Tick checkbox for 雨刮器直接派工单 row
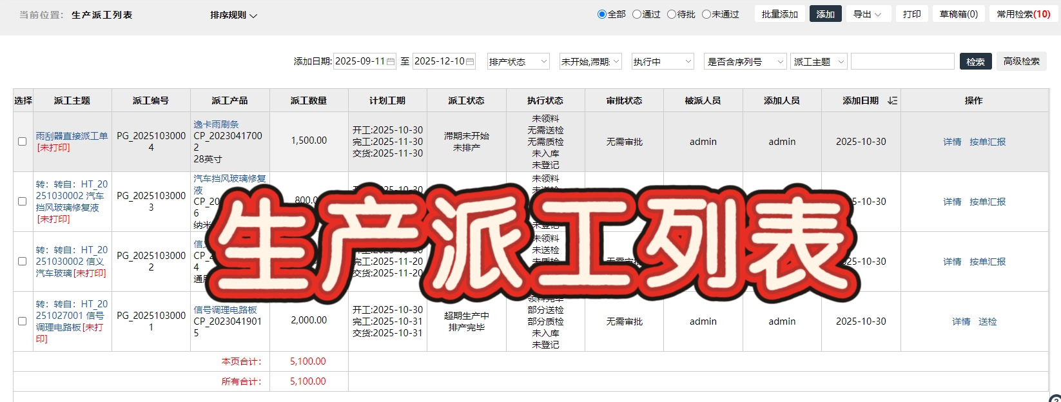The image size is (1061, 402). tap(22, 142)
